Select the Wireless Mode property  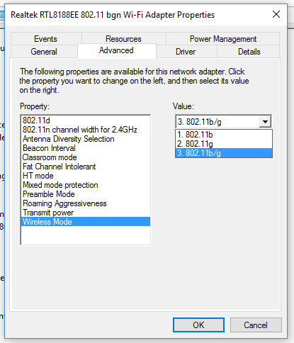tap(86, 222)
